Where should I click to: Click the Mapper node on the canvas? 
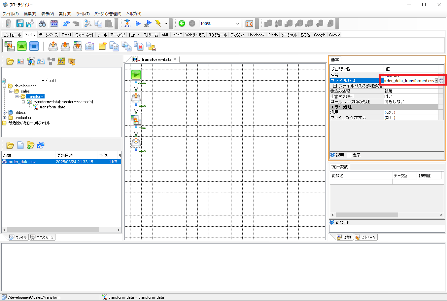tap(136, 120)
